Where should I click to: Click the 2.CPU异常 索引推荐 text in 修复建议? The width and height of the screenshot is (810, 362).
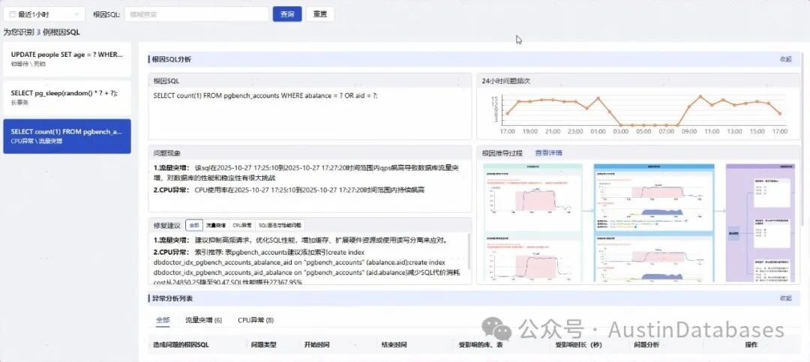(x=306, y=268)
